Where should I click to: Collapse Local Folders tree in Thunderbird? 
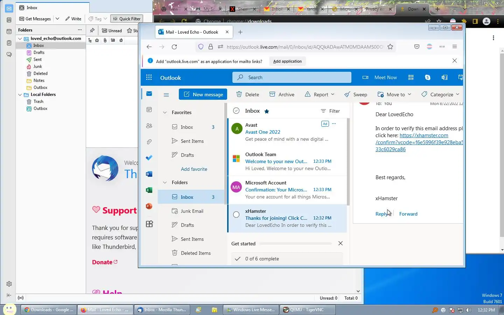pos(20,94)
